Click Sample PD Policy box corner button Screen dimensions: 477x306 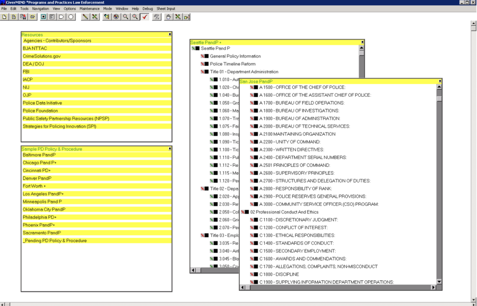click(170, 149)
